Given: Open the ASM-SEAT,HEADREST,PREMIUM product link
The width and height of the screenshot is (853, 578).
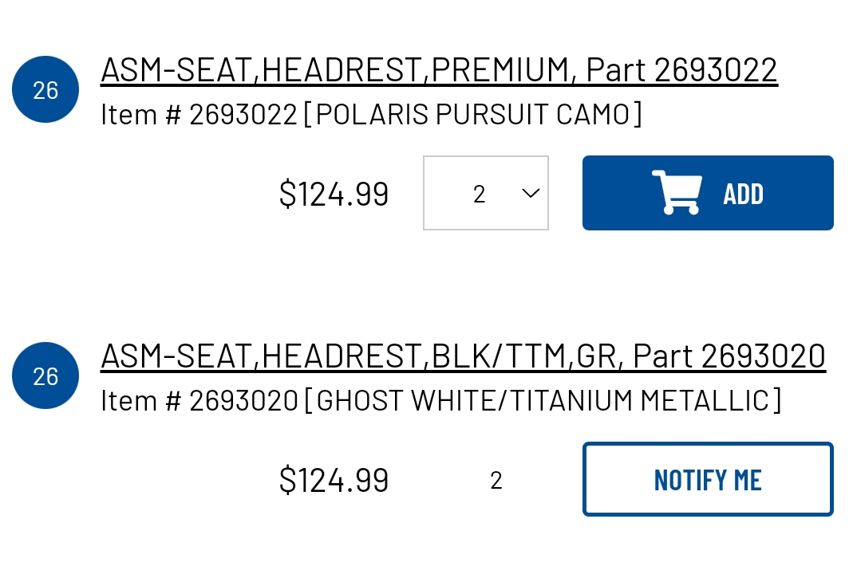Looking at the screenshot, I should 439,70.
